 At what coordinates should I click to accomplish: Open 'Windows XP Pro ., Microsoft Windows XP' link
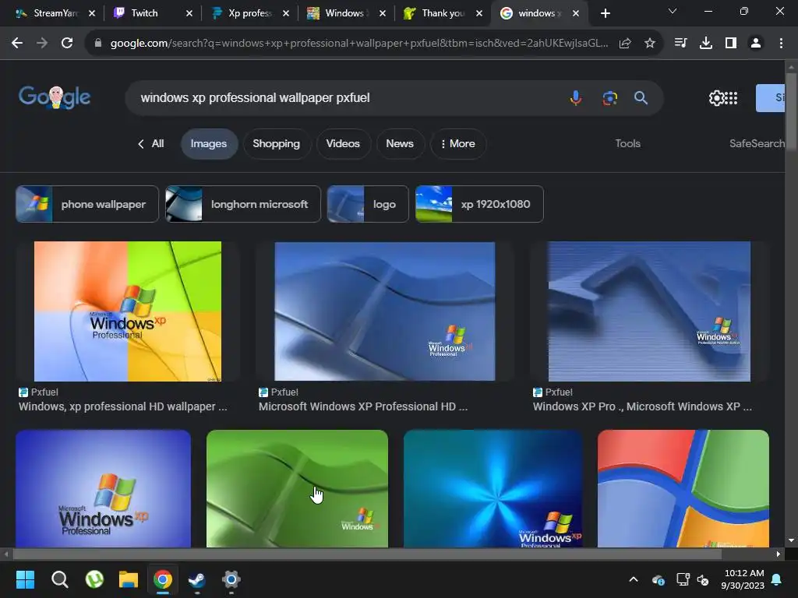tap(642, 406)
